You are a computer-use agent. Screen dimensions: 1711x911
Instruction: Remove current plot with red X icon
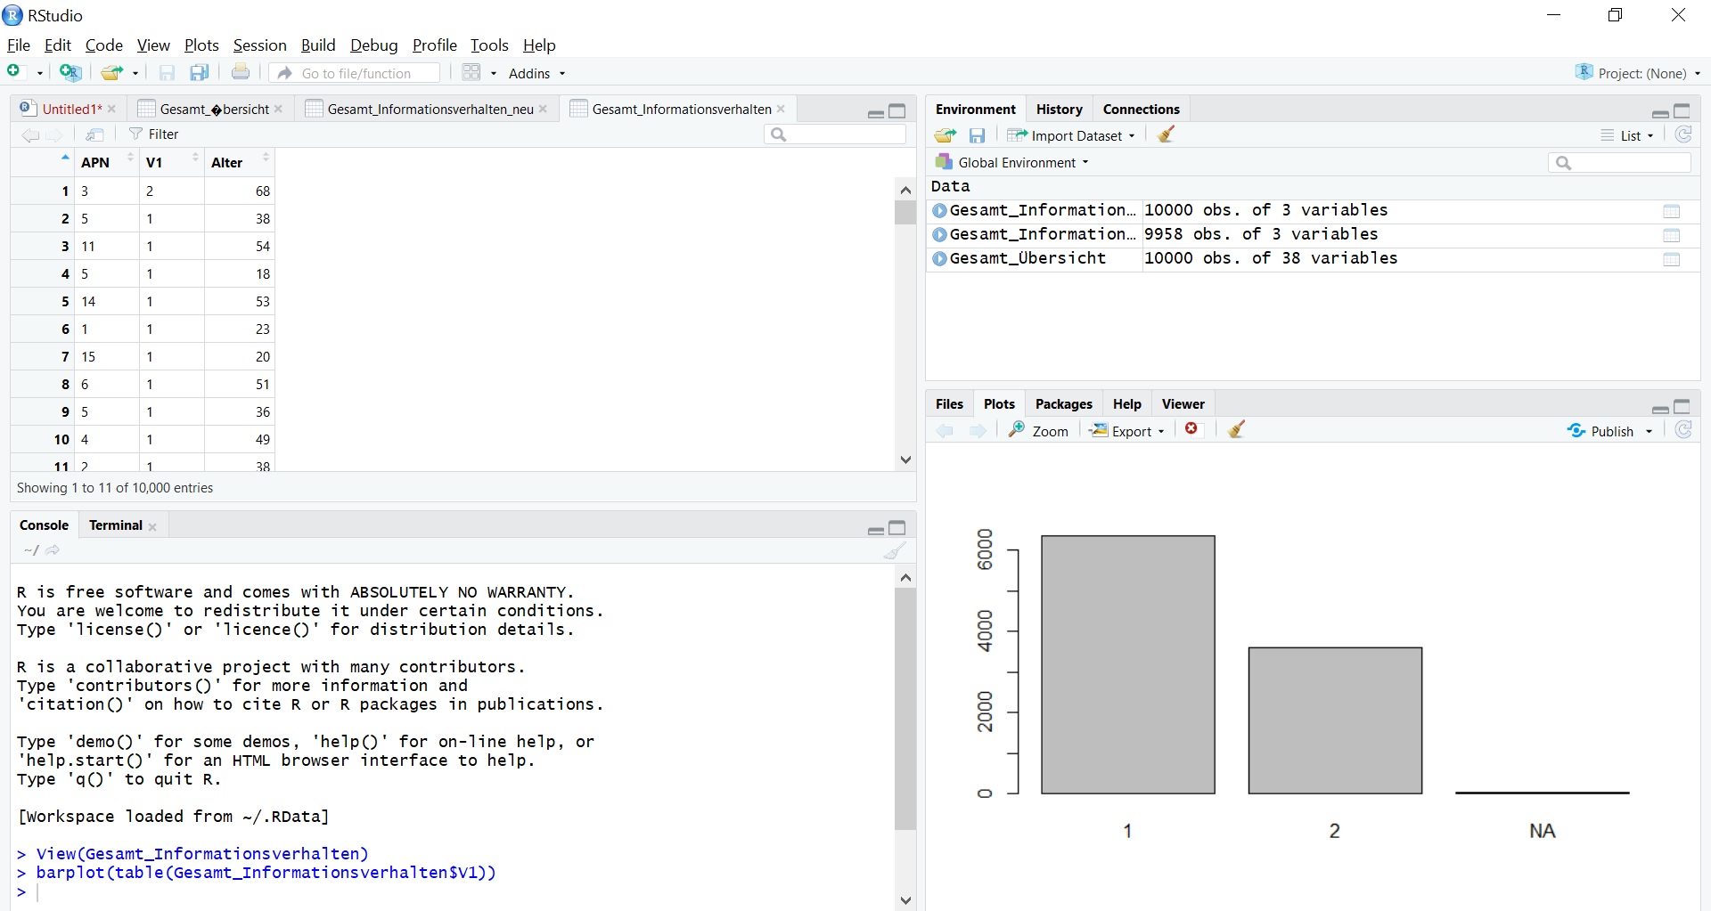click(x=1191, y=430)
